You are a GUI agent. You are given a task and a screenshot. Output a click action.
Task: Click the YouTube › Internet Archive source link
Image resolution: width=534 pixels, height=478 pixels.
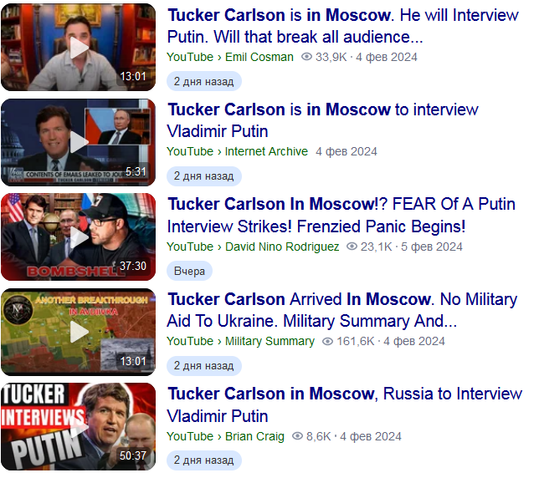click(238, 151)
